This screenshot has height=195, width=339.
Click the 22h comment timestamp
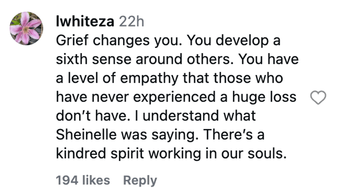[131, 22]
